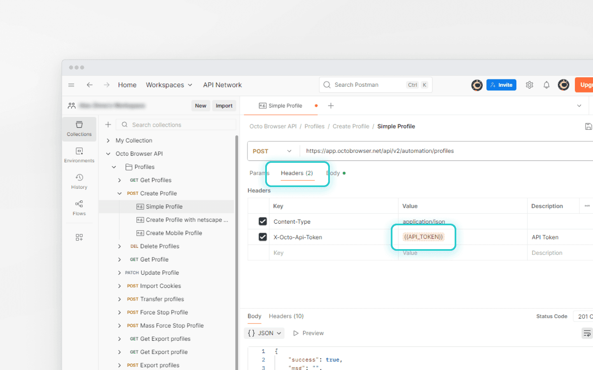Click the New button
The height and width of the screenshot is (370, 593).
[201, 106]
